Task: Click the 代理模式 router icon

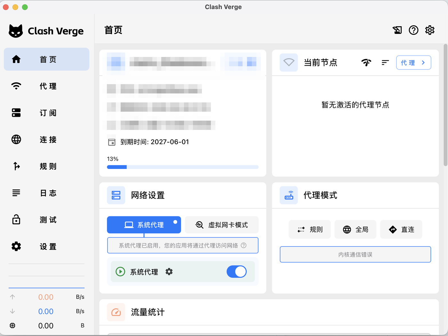Action: click(289, 195)
